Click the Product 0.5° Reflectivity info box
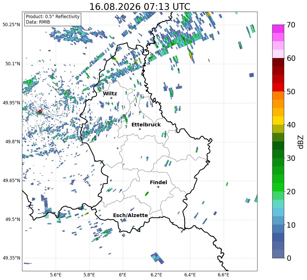The height and width of the screenshot is (280, 307). pos(53,19)
